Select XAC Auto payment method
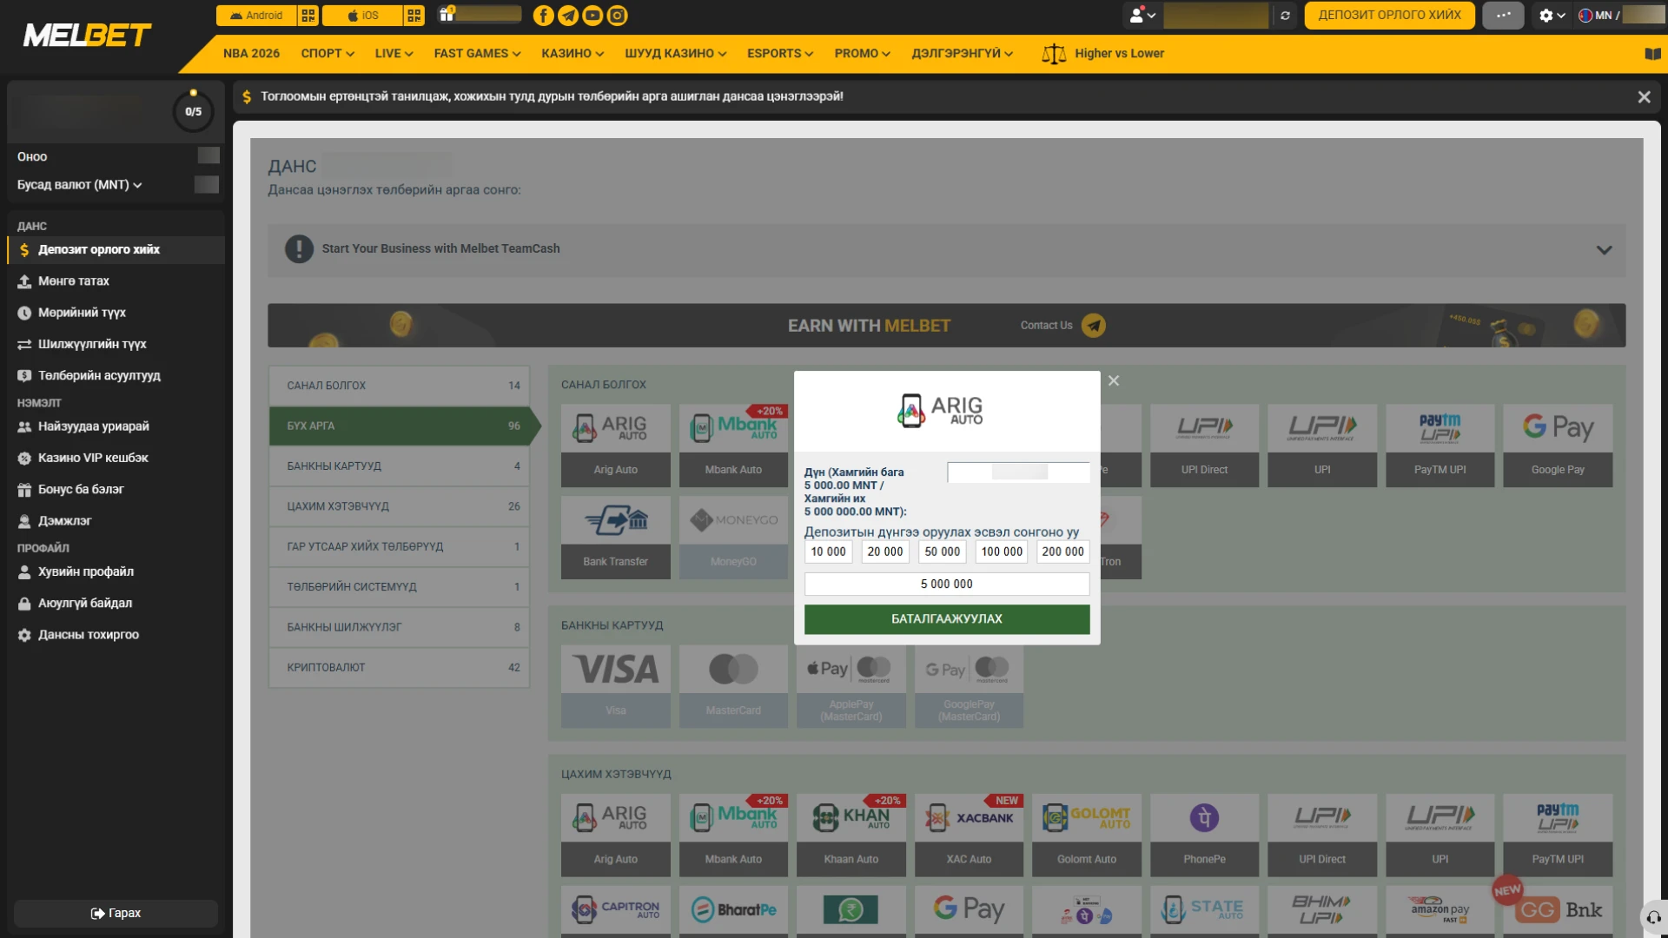 click(969, 836)
